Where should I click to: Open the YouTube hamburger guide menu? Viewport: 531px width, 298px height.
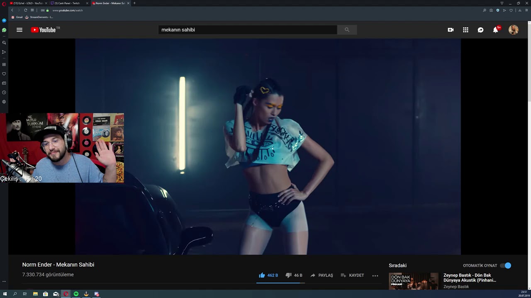19,30
